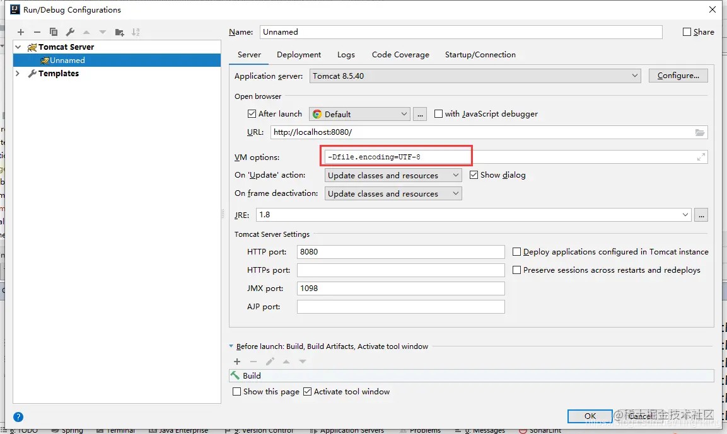The height and width of the screenshot is (434, 727).
Task: Remove the selected configuration with minus icon
Action: [37, 32]
